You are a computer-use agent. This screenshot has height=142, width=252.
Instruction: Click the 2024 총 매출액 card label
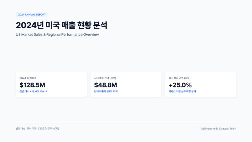click(28, 78)
